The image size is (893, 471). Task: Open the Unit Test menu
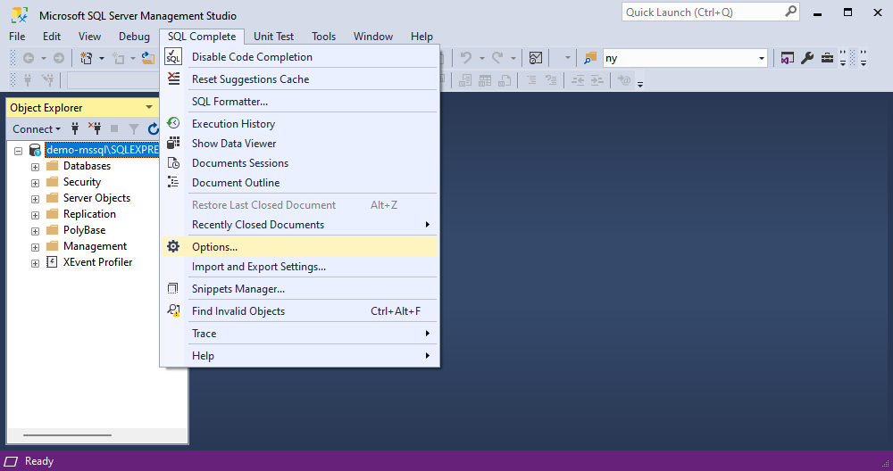(273, 36)
